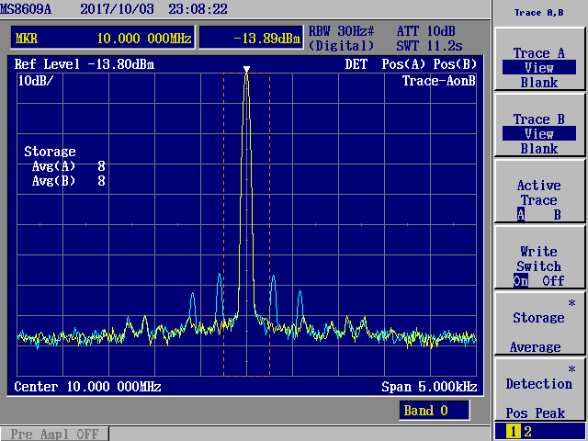
Task: Choose active trace B option
Action: click(558, 215)
